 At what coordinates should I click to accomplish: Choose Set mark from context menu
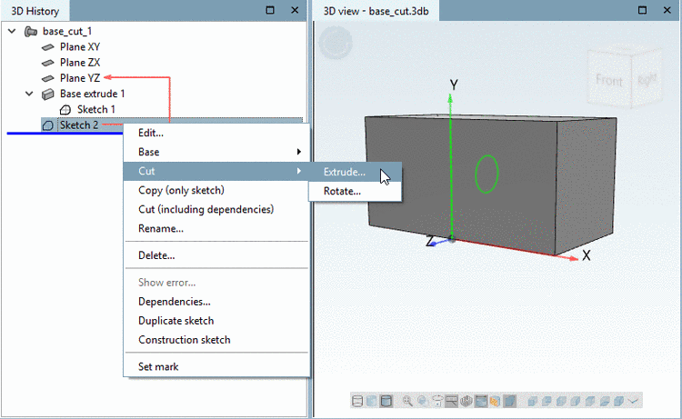tap(216, 367)
